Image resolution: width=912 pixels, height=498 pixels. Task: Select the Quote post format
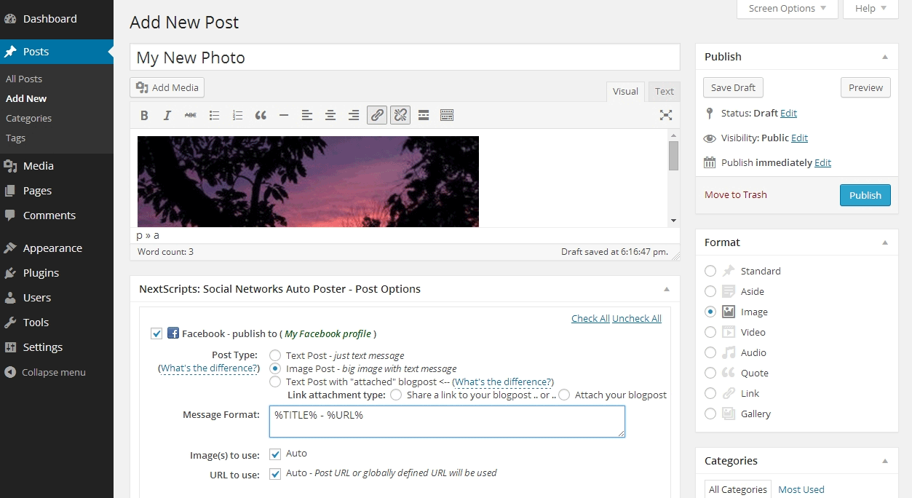710,373
